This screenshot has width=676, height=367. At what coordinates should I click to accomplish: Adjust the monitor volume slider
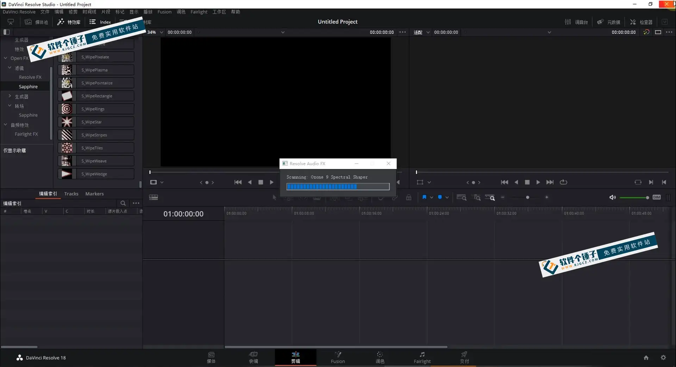[x=634, y=197]
